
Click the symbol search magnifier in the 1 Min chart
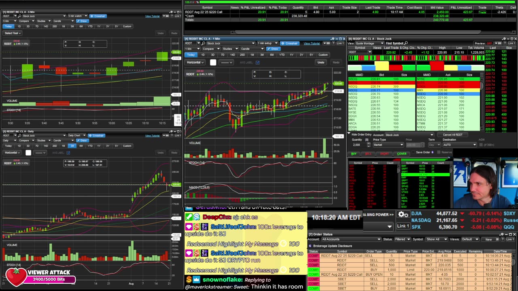pyautogui.click(x=204, y=43)
